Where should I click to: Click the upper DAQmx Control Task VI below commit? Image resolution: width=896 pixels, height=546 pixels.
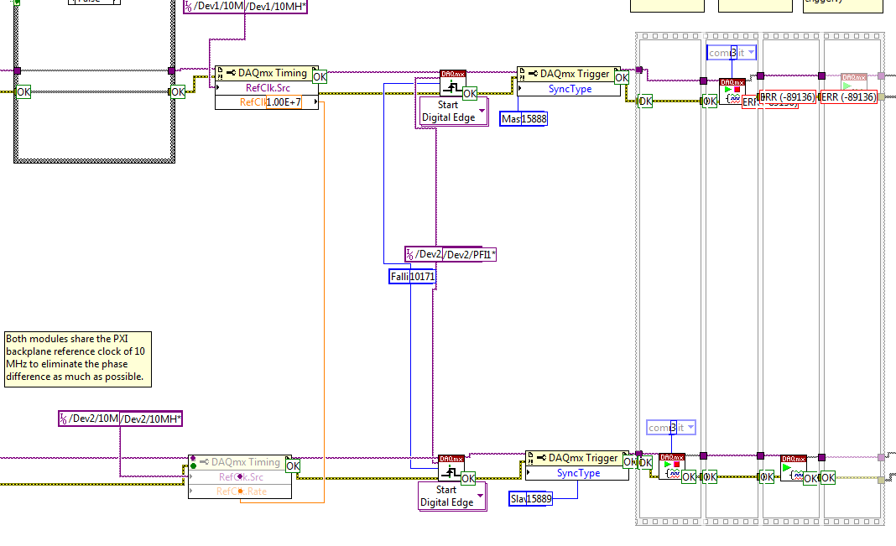click(732, 91)
